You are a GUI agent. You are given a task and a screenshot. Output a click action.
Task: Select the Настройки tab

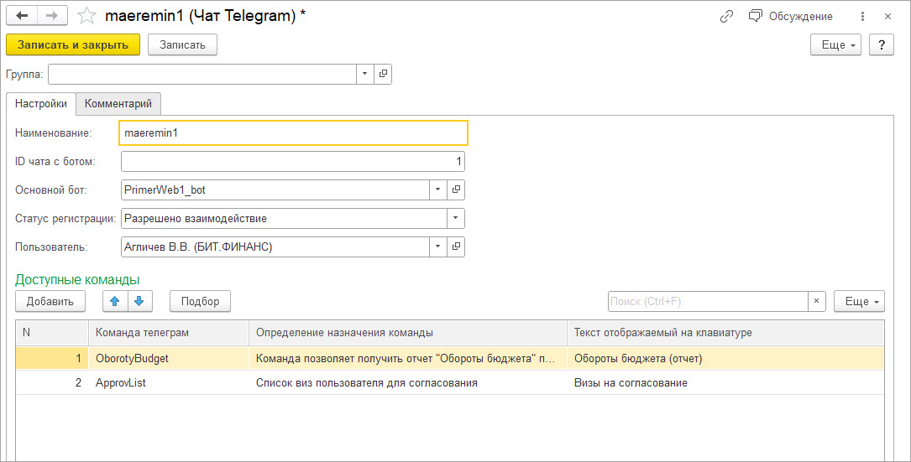click(x=41, y=104)
